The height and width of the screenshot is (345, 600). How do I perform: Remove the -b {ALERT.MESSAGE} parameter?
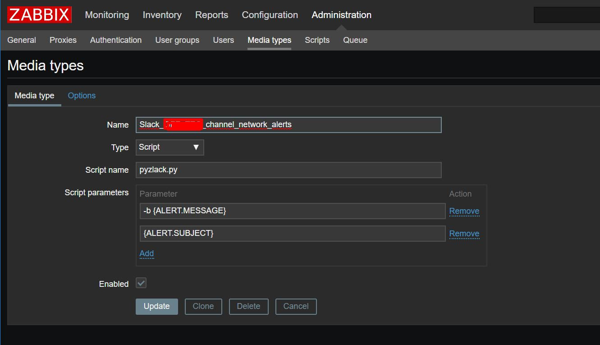coord(464,211)
